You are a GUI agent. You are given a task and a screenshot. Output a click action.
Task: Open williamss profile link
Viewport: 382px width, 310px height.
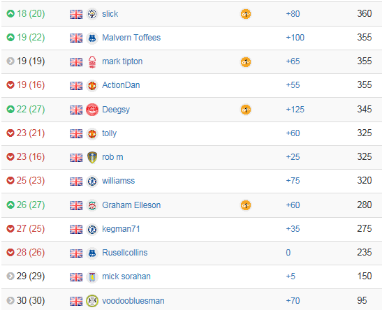(119, 181)
